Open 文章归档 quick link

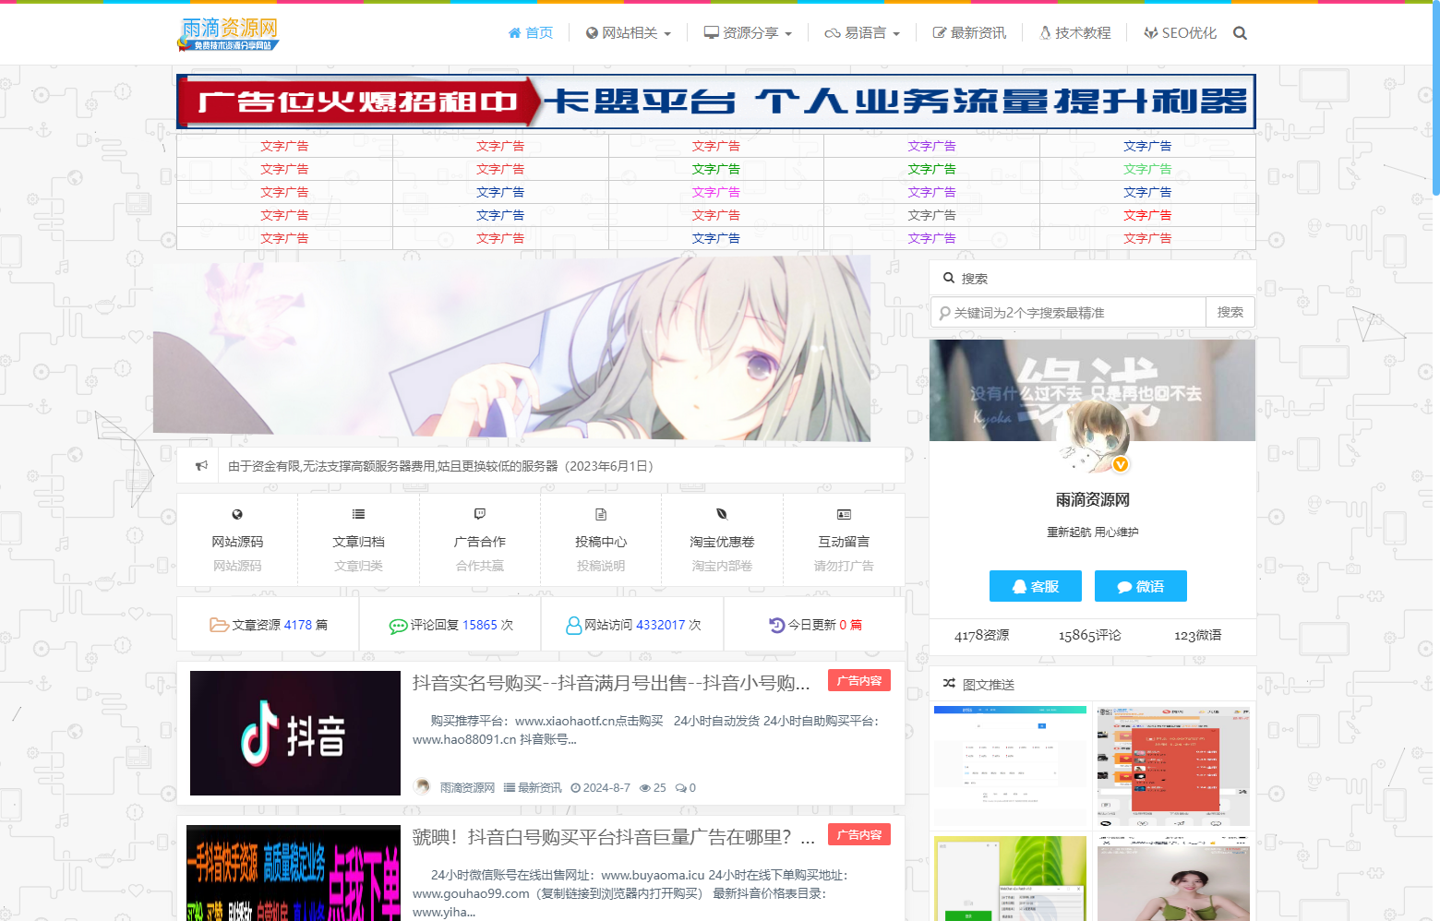pos(358,542)
